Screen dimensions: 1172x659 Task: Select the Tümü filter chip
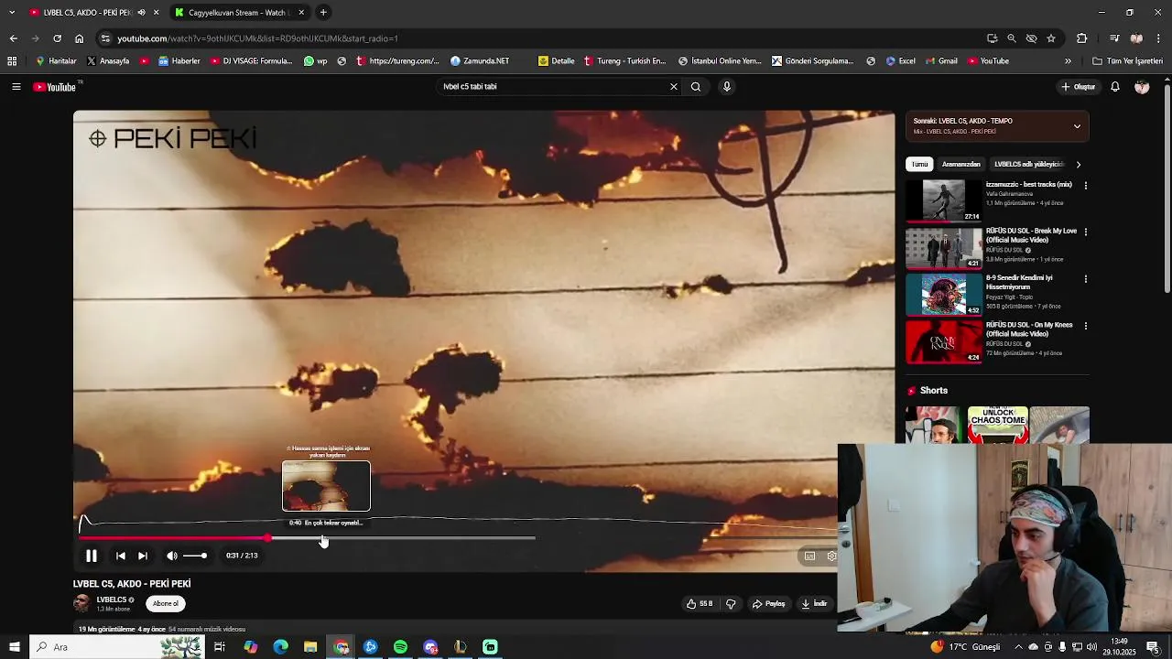pos(919,165)
